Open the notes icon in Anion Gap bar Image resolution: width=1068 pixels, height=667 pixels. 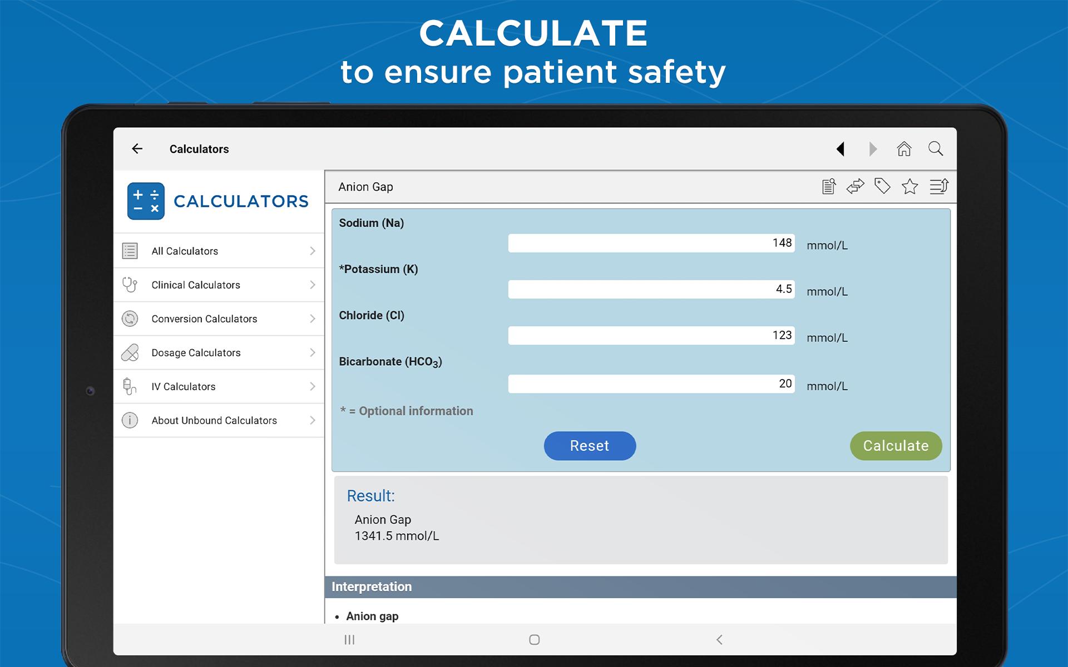click(x=829, y=186)
